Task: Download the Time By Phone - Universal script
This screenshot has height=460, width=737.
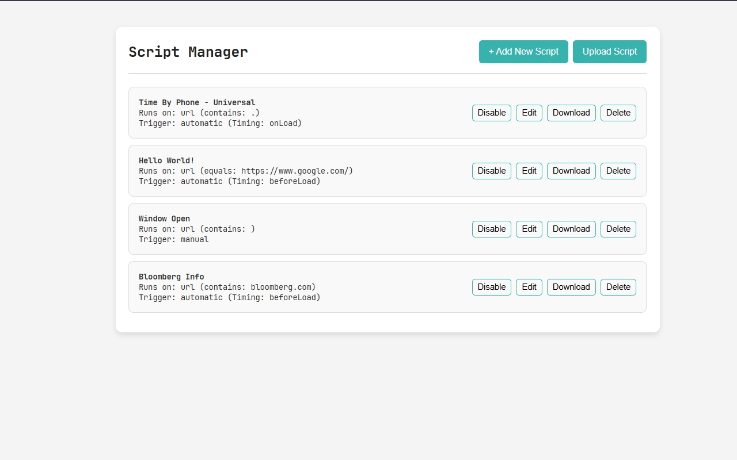Action: 571,113
